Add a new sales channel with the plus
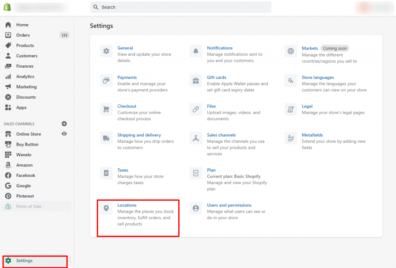The height and width of the screenshot is (268, 396). click(x=64, y=123)
